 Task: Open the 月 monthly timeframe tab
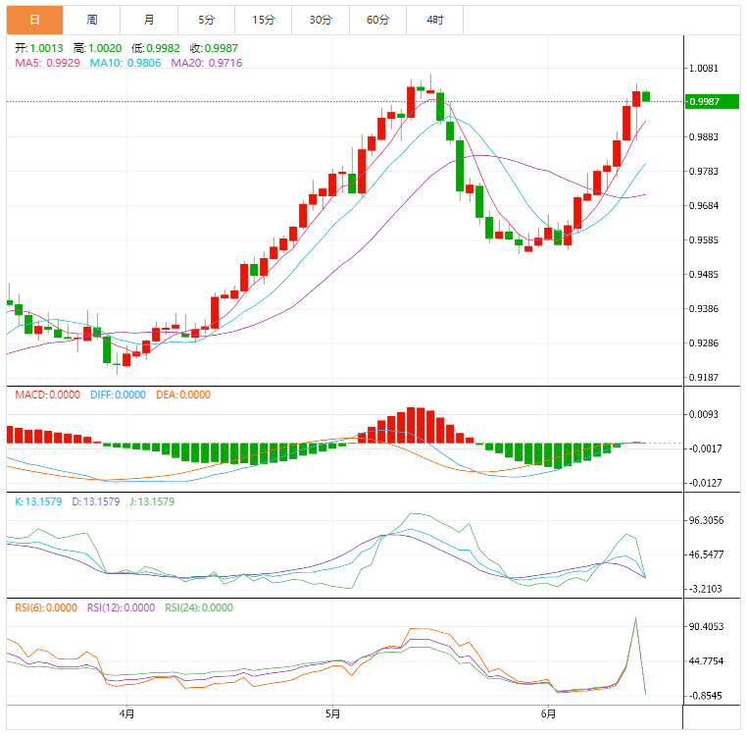pyautogui.click(x=149, y=20)
